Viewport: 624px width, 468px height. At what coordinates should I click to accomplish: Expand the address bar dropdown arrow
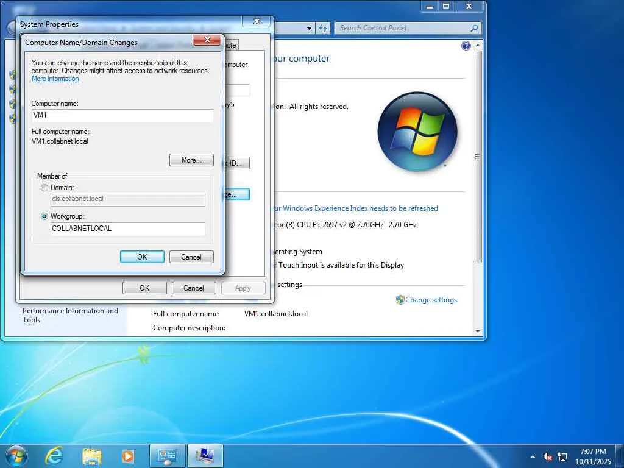(309, 28)
